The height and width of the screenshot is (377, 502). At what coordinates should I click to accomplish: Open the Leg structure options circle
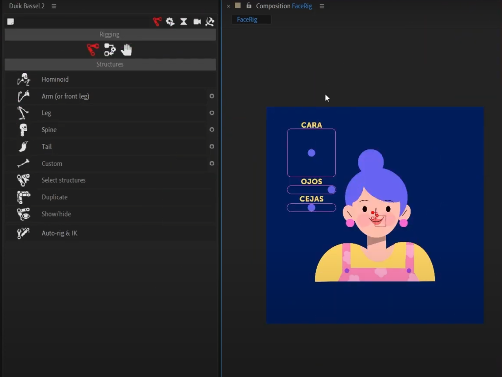pos(211,113)
